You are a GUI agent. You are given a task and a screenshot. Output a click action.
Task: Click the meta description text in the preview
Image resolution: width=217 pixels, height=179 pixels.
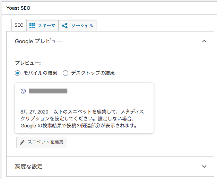click(82, 119)
